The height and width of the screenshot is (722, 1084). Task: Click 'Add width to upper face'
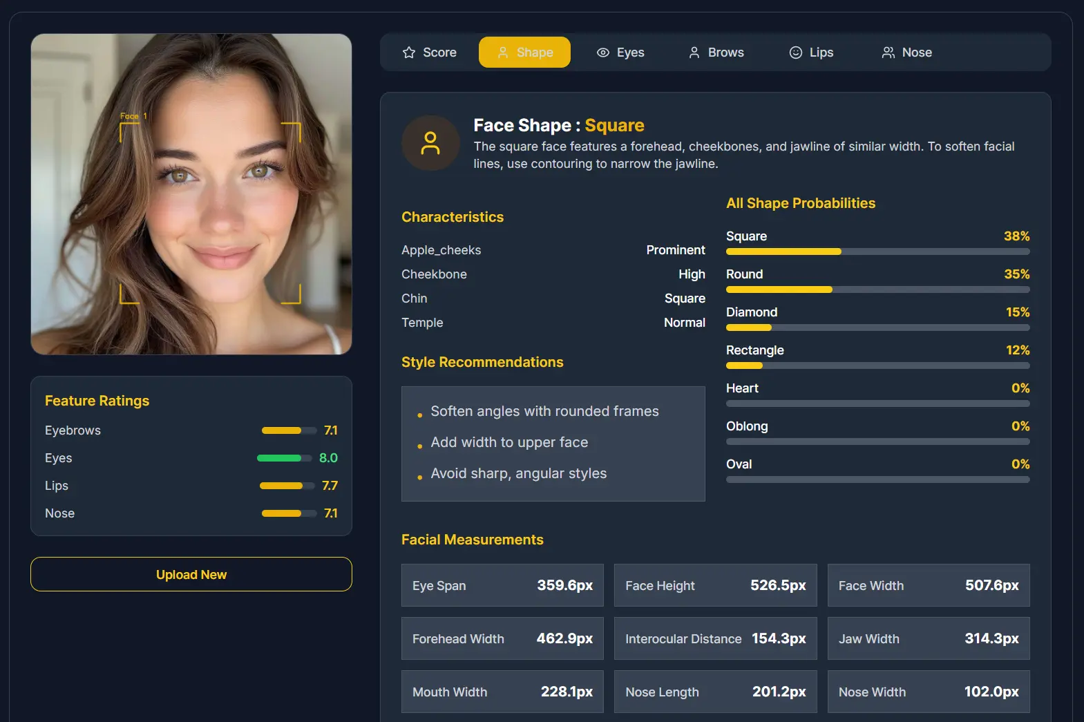[x=509, y=442]
